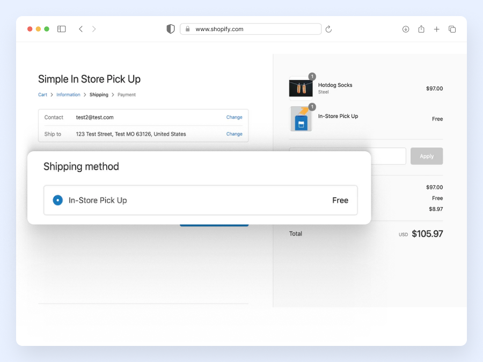Viewport: 483px width, 362px height.
Task: Show the tab overview icon
Action: point(452,29)
